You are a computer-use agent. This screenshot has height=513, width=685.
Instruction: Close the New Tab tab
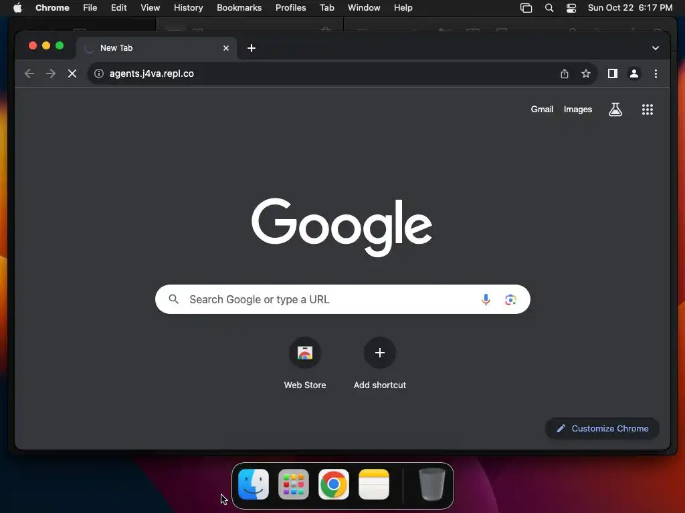click(x=226, y=48)
